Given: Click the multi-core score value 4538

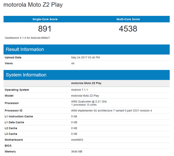Looking at the screenshot, I should 128,29.
